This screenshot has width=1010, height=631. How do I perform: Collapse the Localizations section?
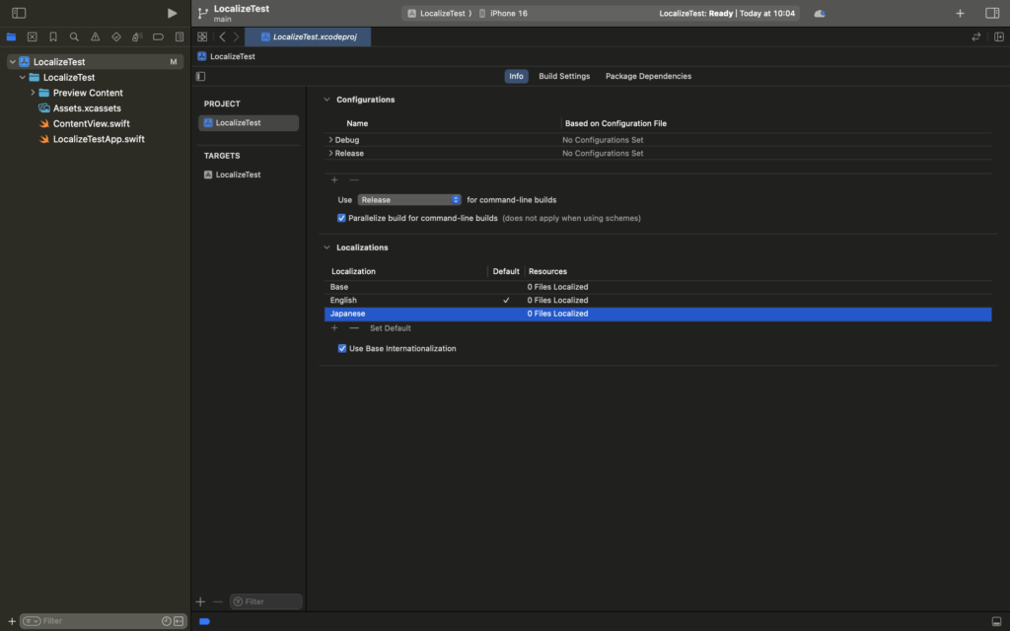pyautogui.click(x=326, y=247)
